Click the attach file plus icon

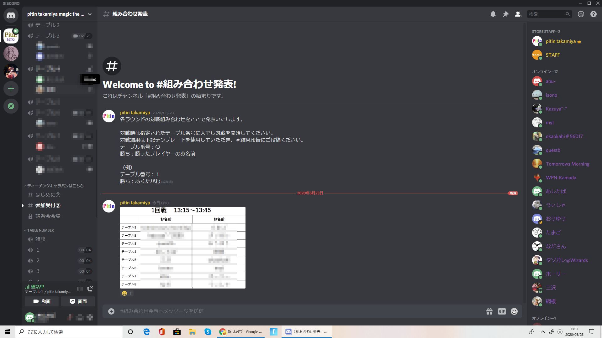click(111, 311)
